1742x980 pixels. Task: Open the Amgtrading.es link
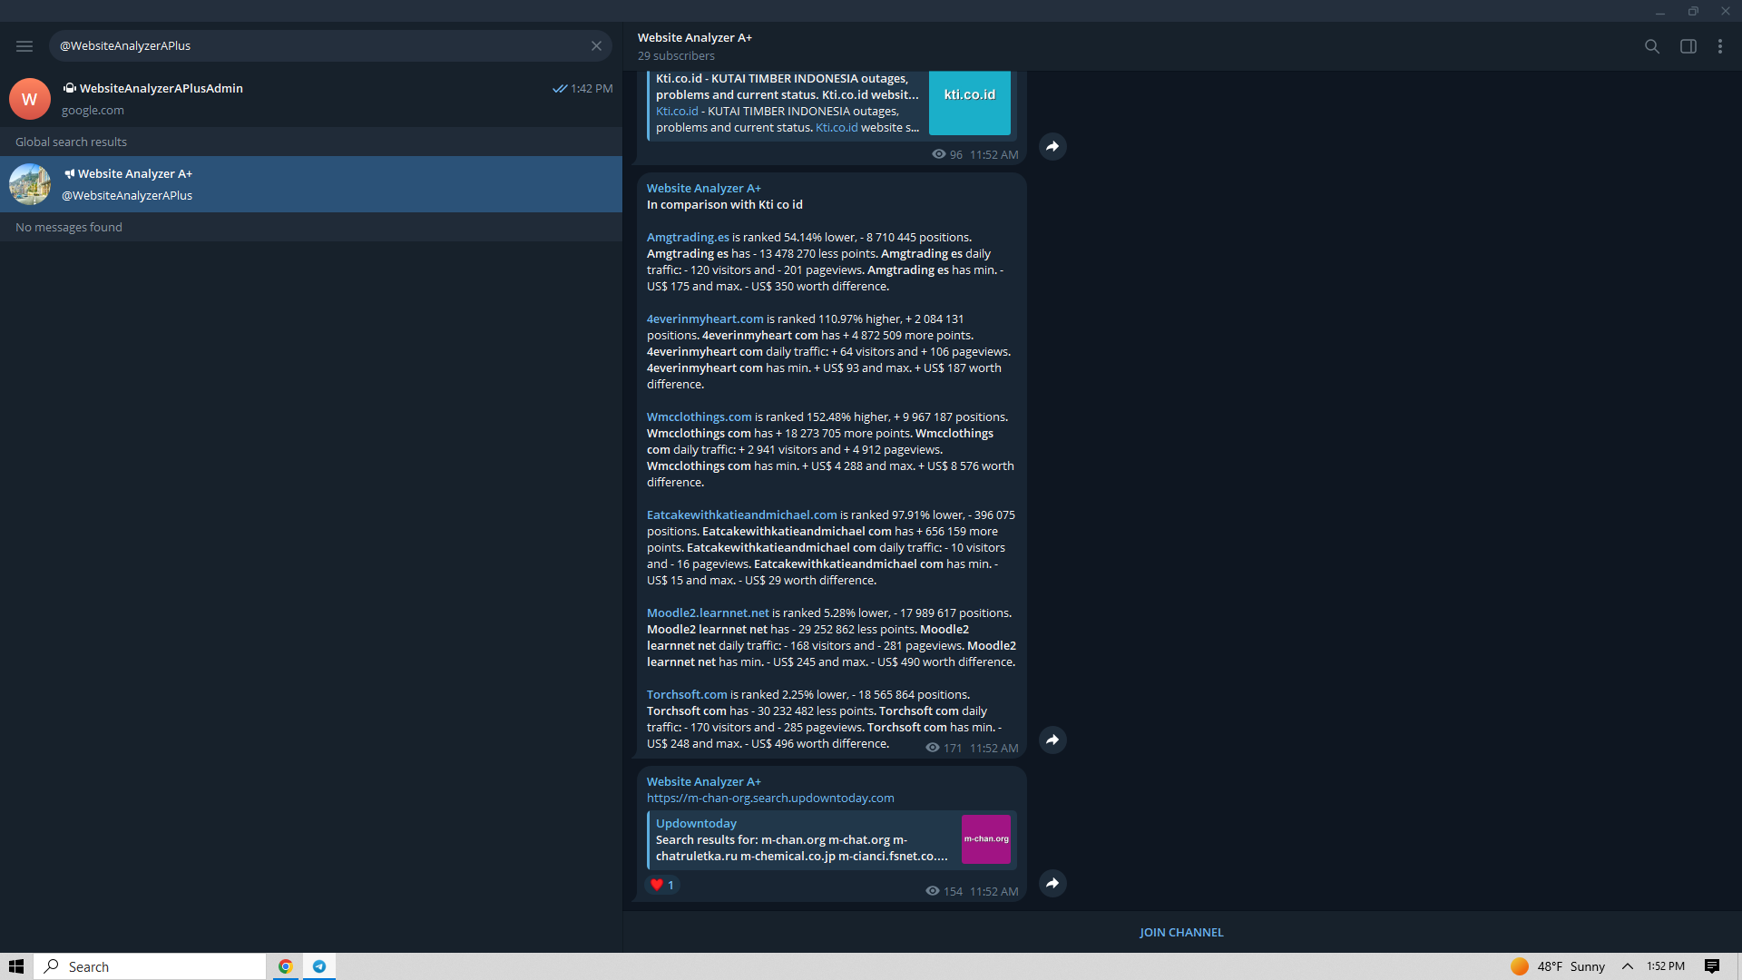[688, 238]
